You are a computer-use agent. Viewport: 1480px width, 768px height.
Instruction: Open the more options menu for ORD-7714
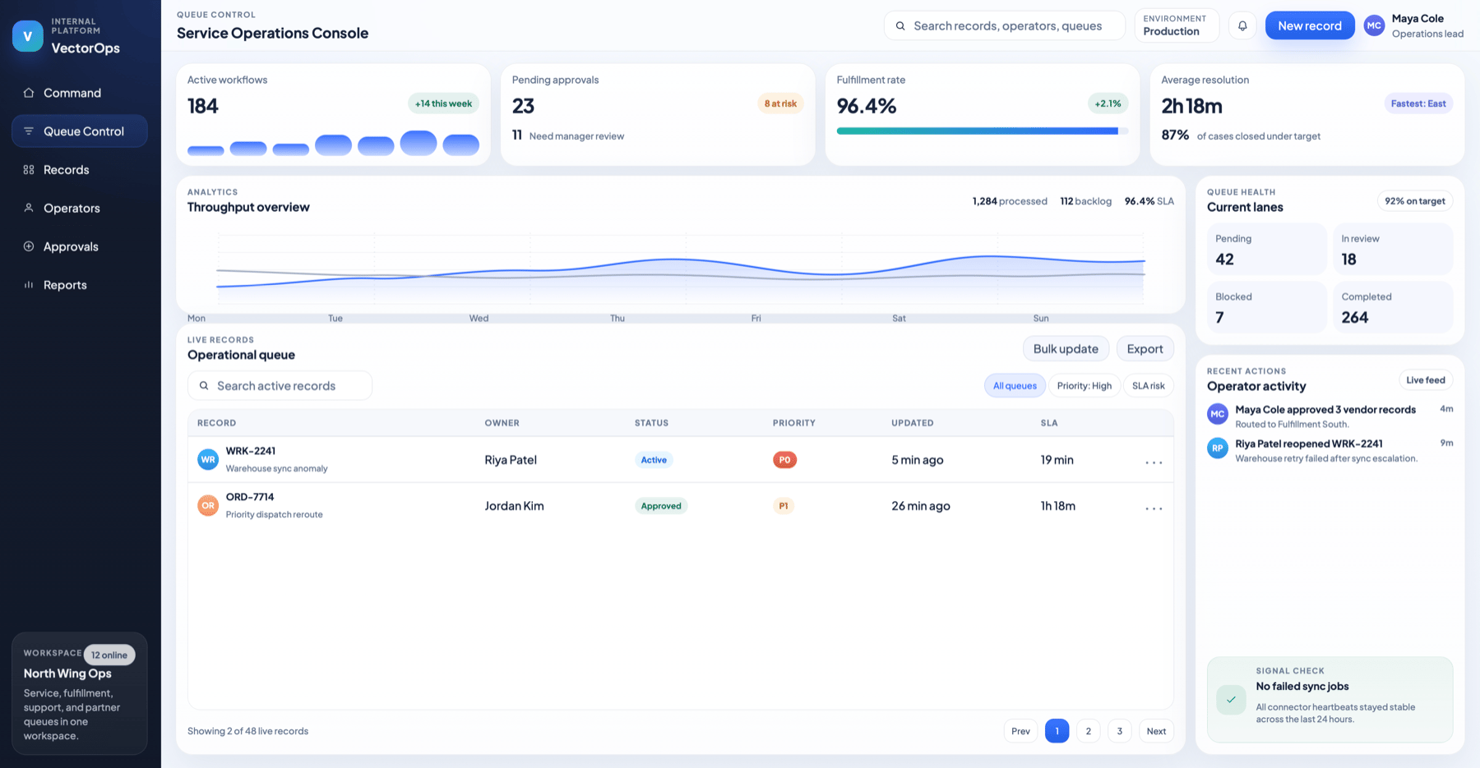click(x=1154, y=508)
